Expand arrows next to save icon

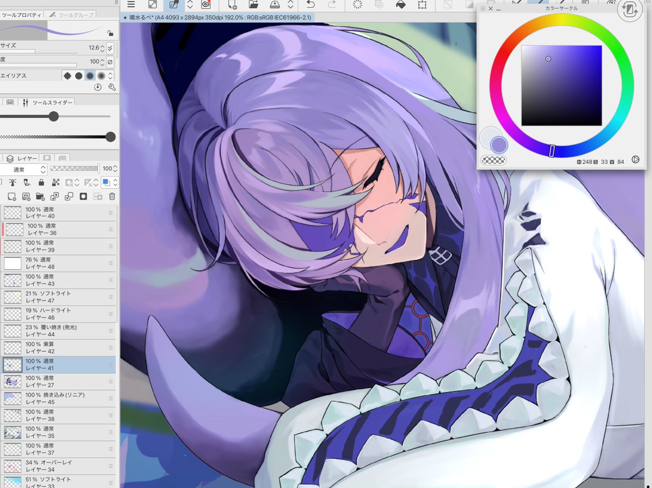point(291,5)
